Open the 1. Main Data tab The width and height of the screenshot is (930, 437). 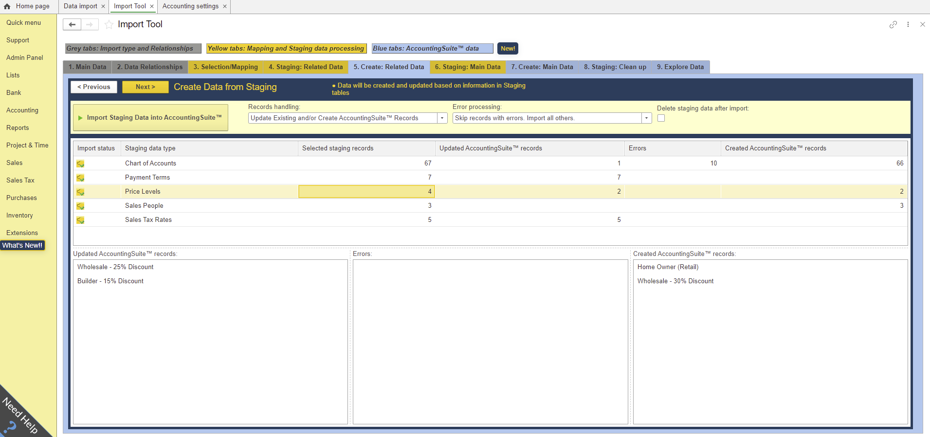coord(87,67)
